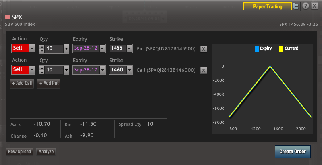
Task: Click the blue Expiry legend swatch
Action: coord(256,49)
